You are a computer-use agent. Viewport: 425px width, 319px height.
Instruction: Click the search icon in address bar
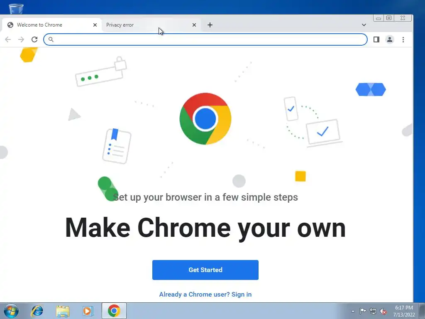(51, 39)
